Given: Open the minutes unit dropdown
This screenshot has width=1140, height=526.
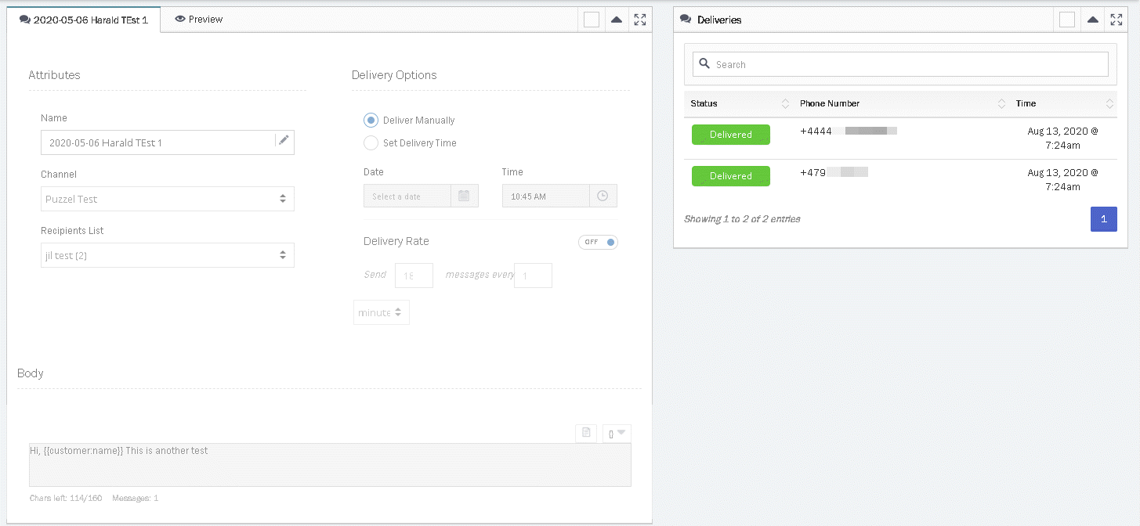Looking at the screenshot, I should 381,312.
